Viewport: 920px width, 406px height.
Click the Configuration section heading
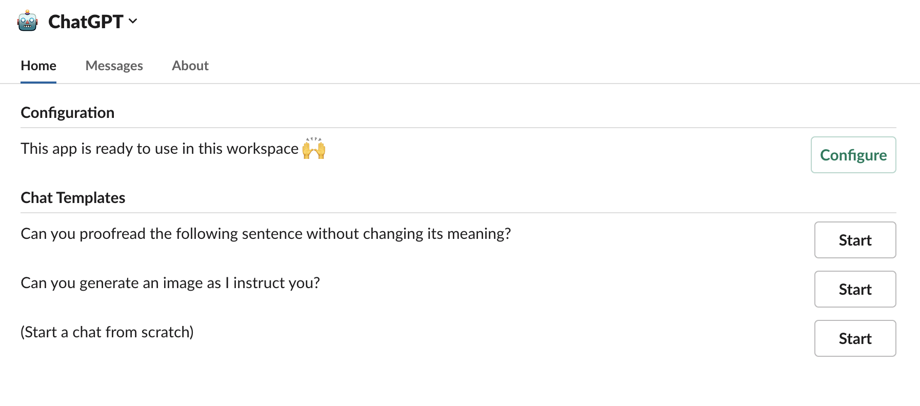pos(67,113)
